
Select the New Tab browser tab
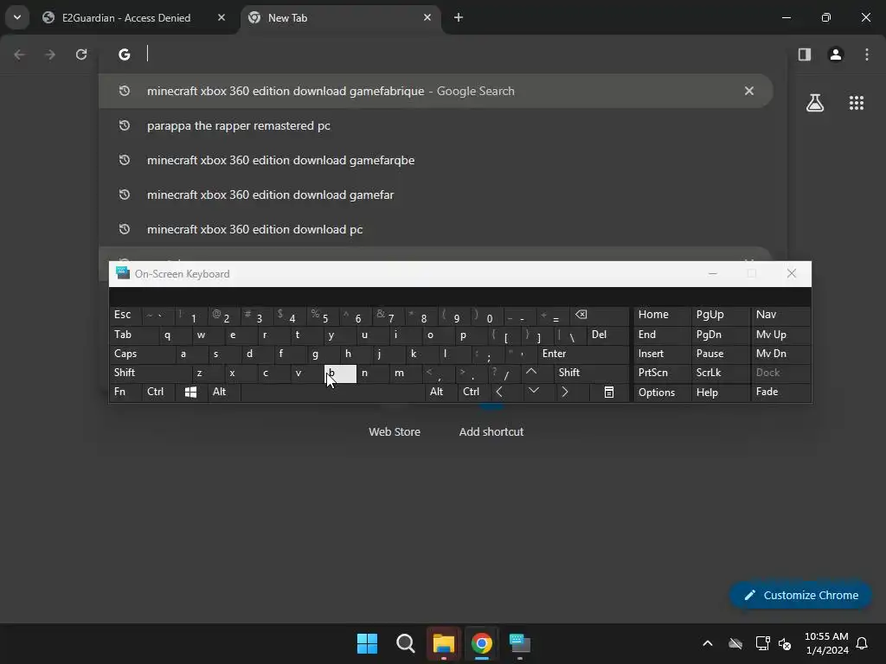coord(341,18)
